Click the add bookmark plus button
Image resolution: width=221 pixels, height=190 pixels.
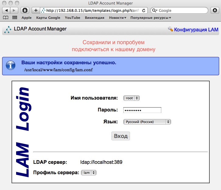pyautogui.click(x=36, y=10)
